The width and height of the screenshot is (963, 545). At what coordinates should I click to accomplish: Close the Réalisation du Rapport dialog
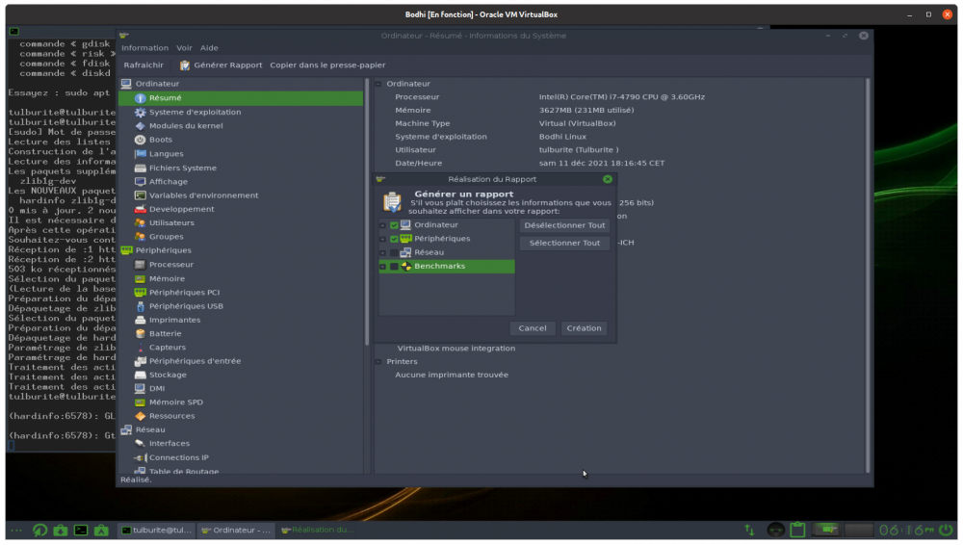tap(608, 179)
